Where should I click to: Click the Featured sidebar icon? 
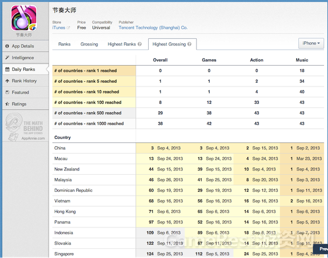(8, 92)
